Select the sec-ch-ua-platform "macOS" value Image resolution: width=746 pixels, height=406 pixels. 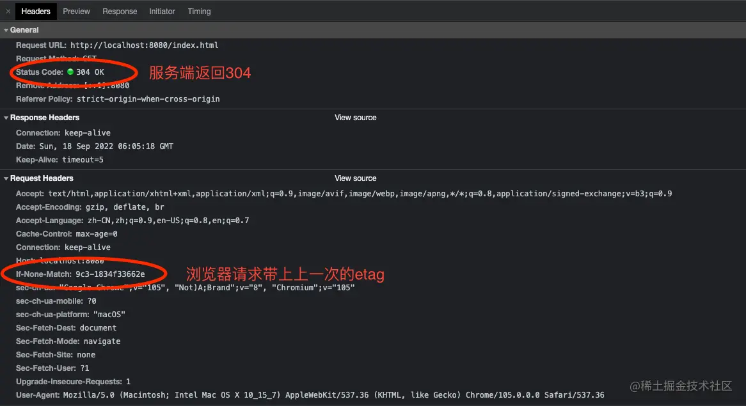pos(109,315)
